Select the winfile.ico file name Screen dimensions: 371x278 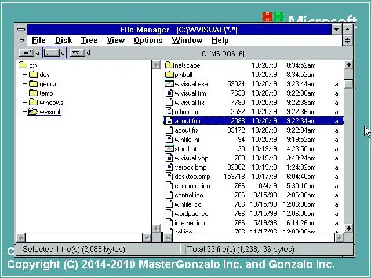tap(188, 204)
